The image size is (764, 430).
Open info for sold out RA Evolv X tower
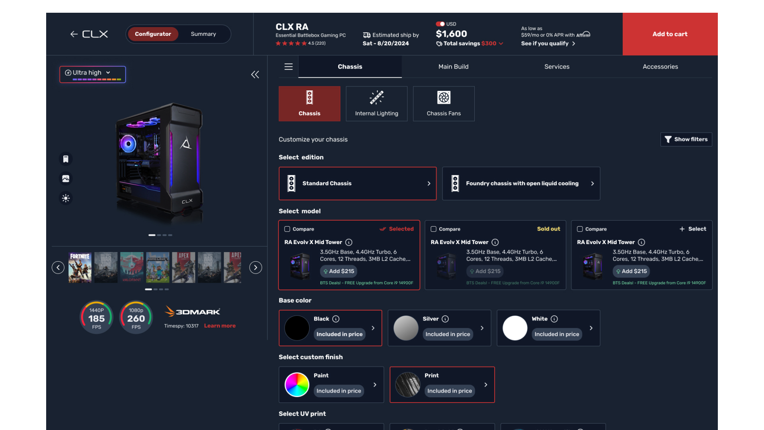495,242
